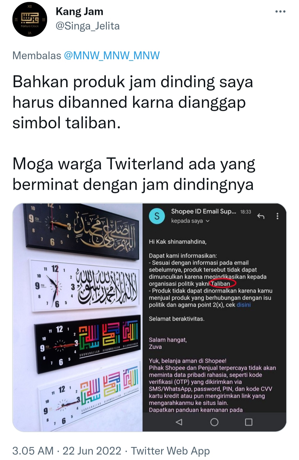Click the Shopee ID Email Support sender name
Screen dimensions: 299x460
coord(203,211)
